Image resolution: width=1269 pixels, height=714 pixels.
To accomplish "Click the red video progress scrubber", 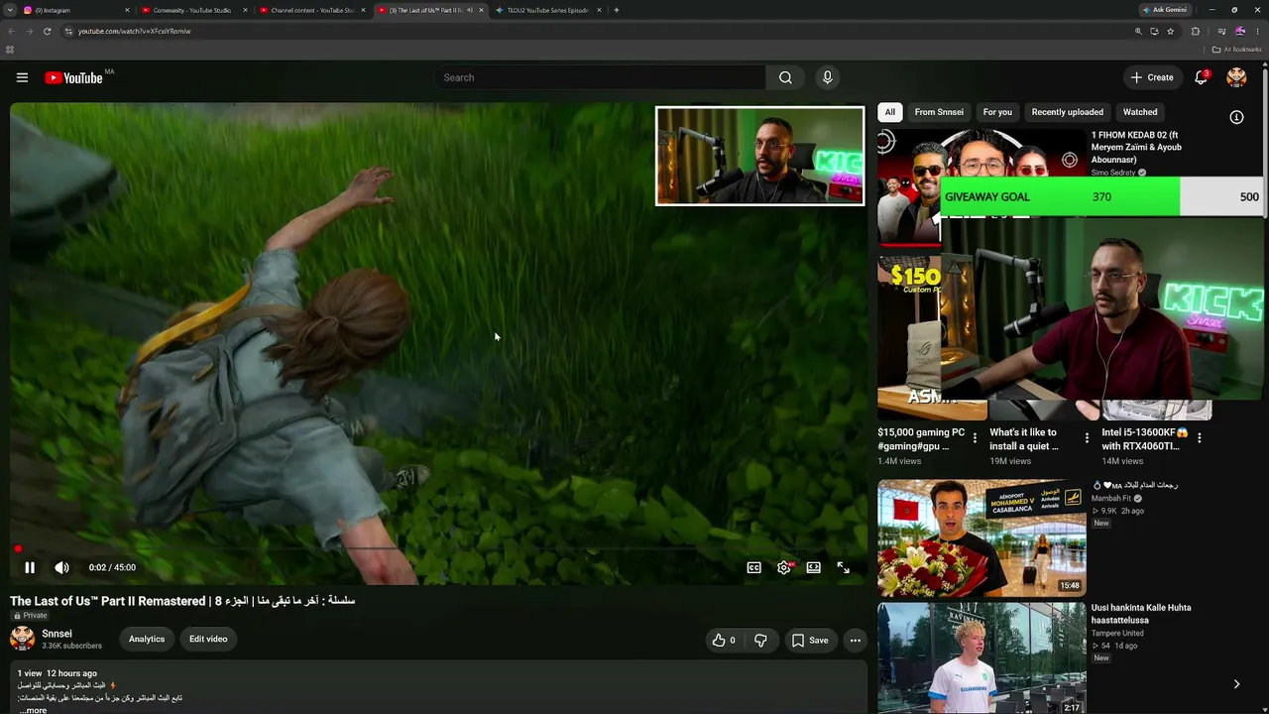I will [18, 548].
